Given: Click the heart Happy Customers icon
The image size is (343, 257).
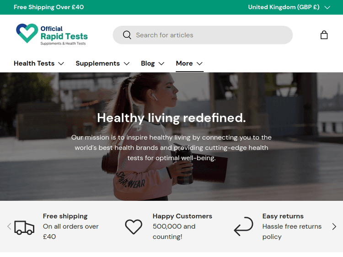Looking at the screenshot, I should click(x=134, y=227).
